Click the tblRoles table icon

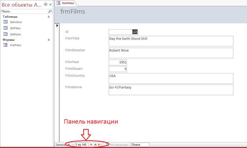tap(6, 34)
